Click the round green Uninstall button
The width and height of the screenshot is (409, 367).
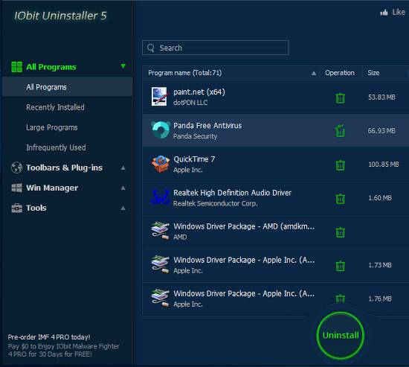point(341,335)
